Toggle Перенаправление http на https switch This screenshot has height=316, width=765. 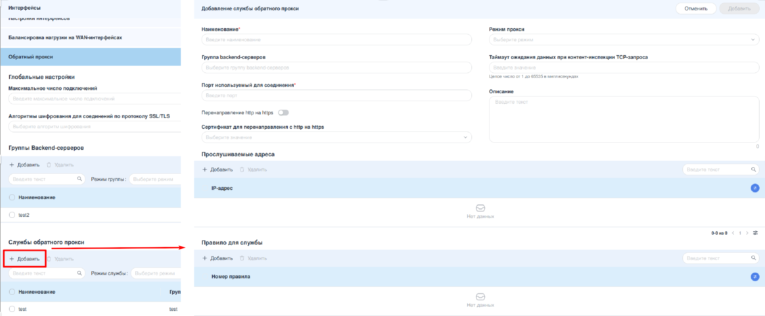click(x=283, y=113)
